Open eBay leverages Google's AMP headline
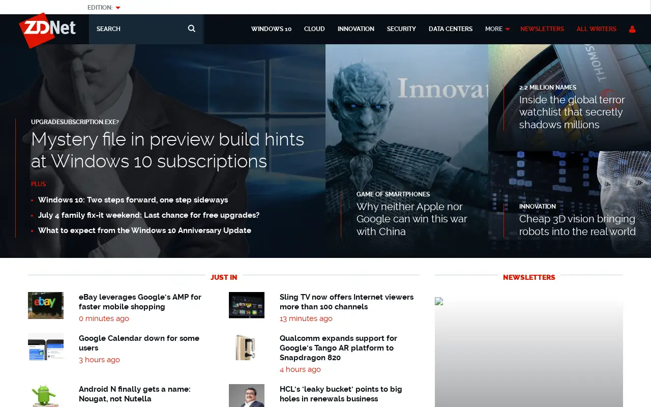Image resolution: width=651 pixels, height=407 pixels. point(140,302)
